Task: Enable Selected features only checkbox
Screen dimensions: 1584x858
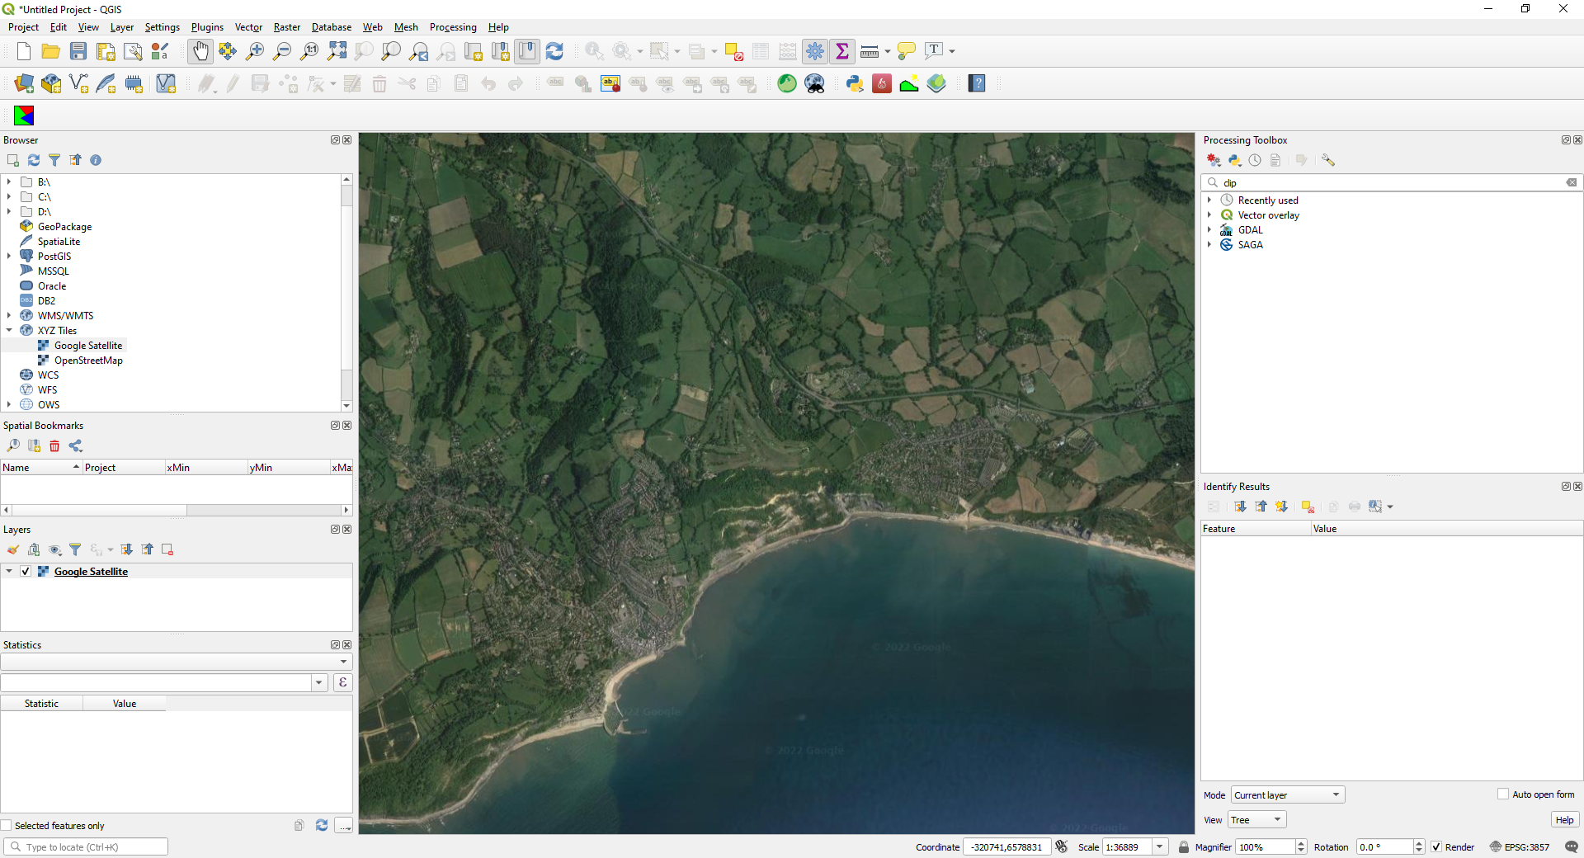Action: pos(7,825)
